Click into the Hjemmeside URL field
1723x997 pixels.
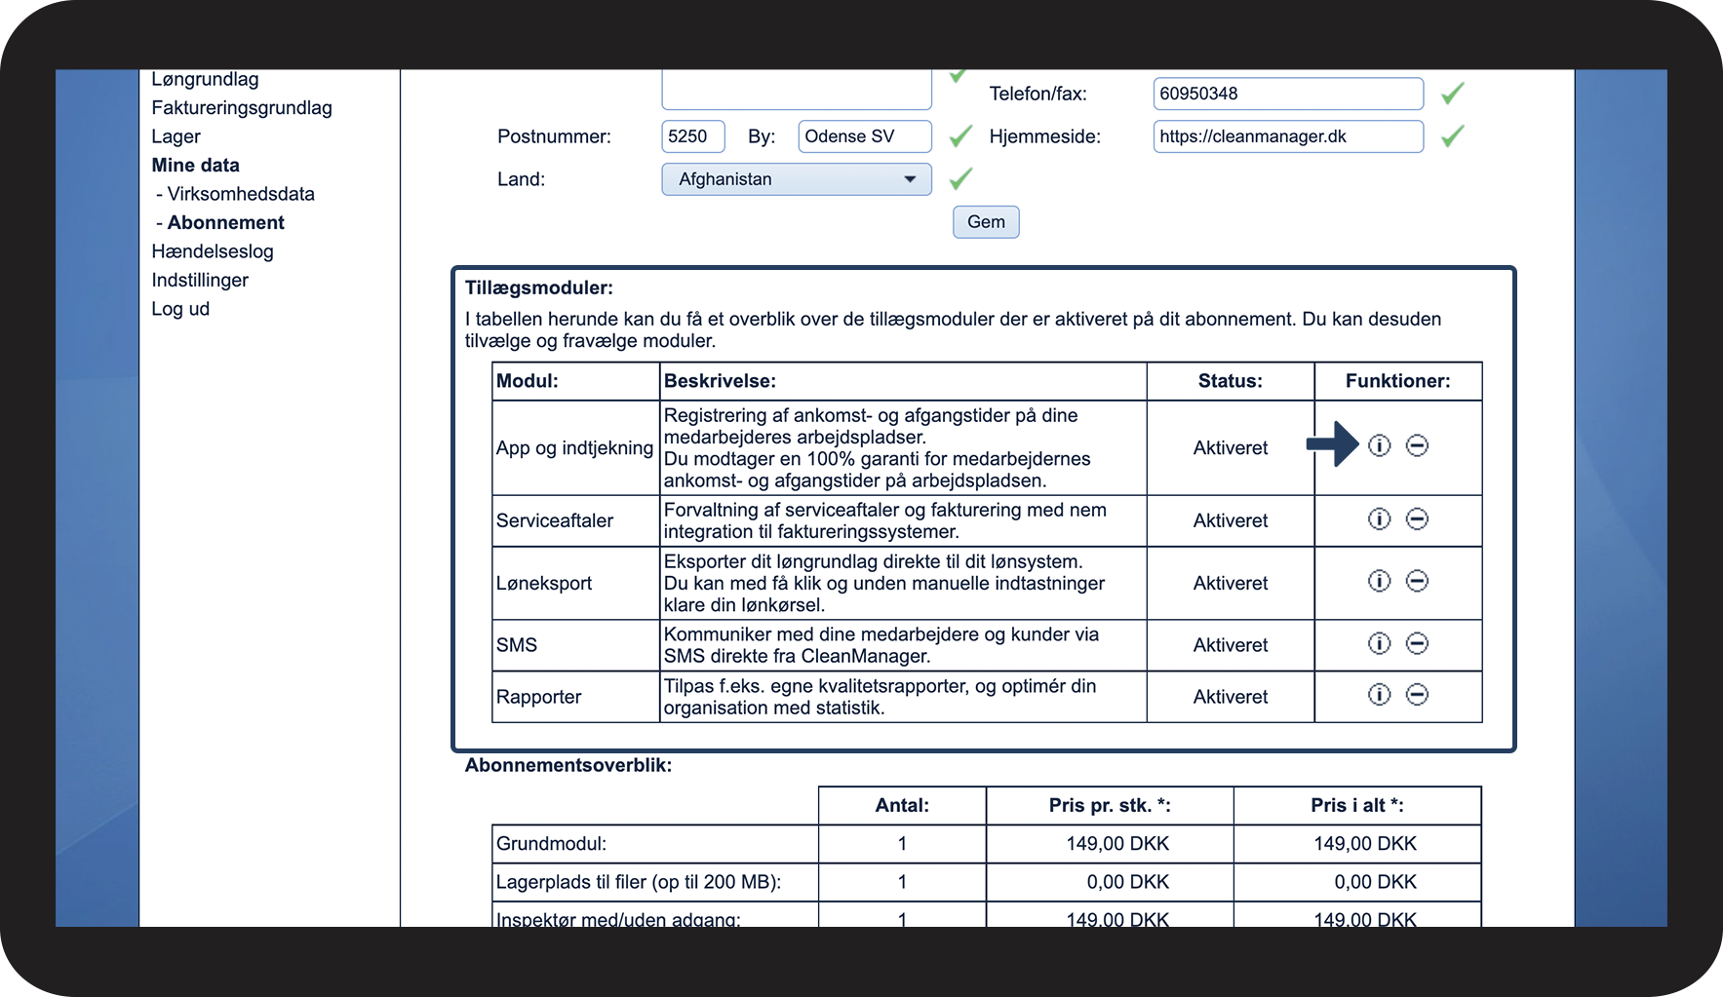1287,136
